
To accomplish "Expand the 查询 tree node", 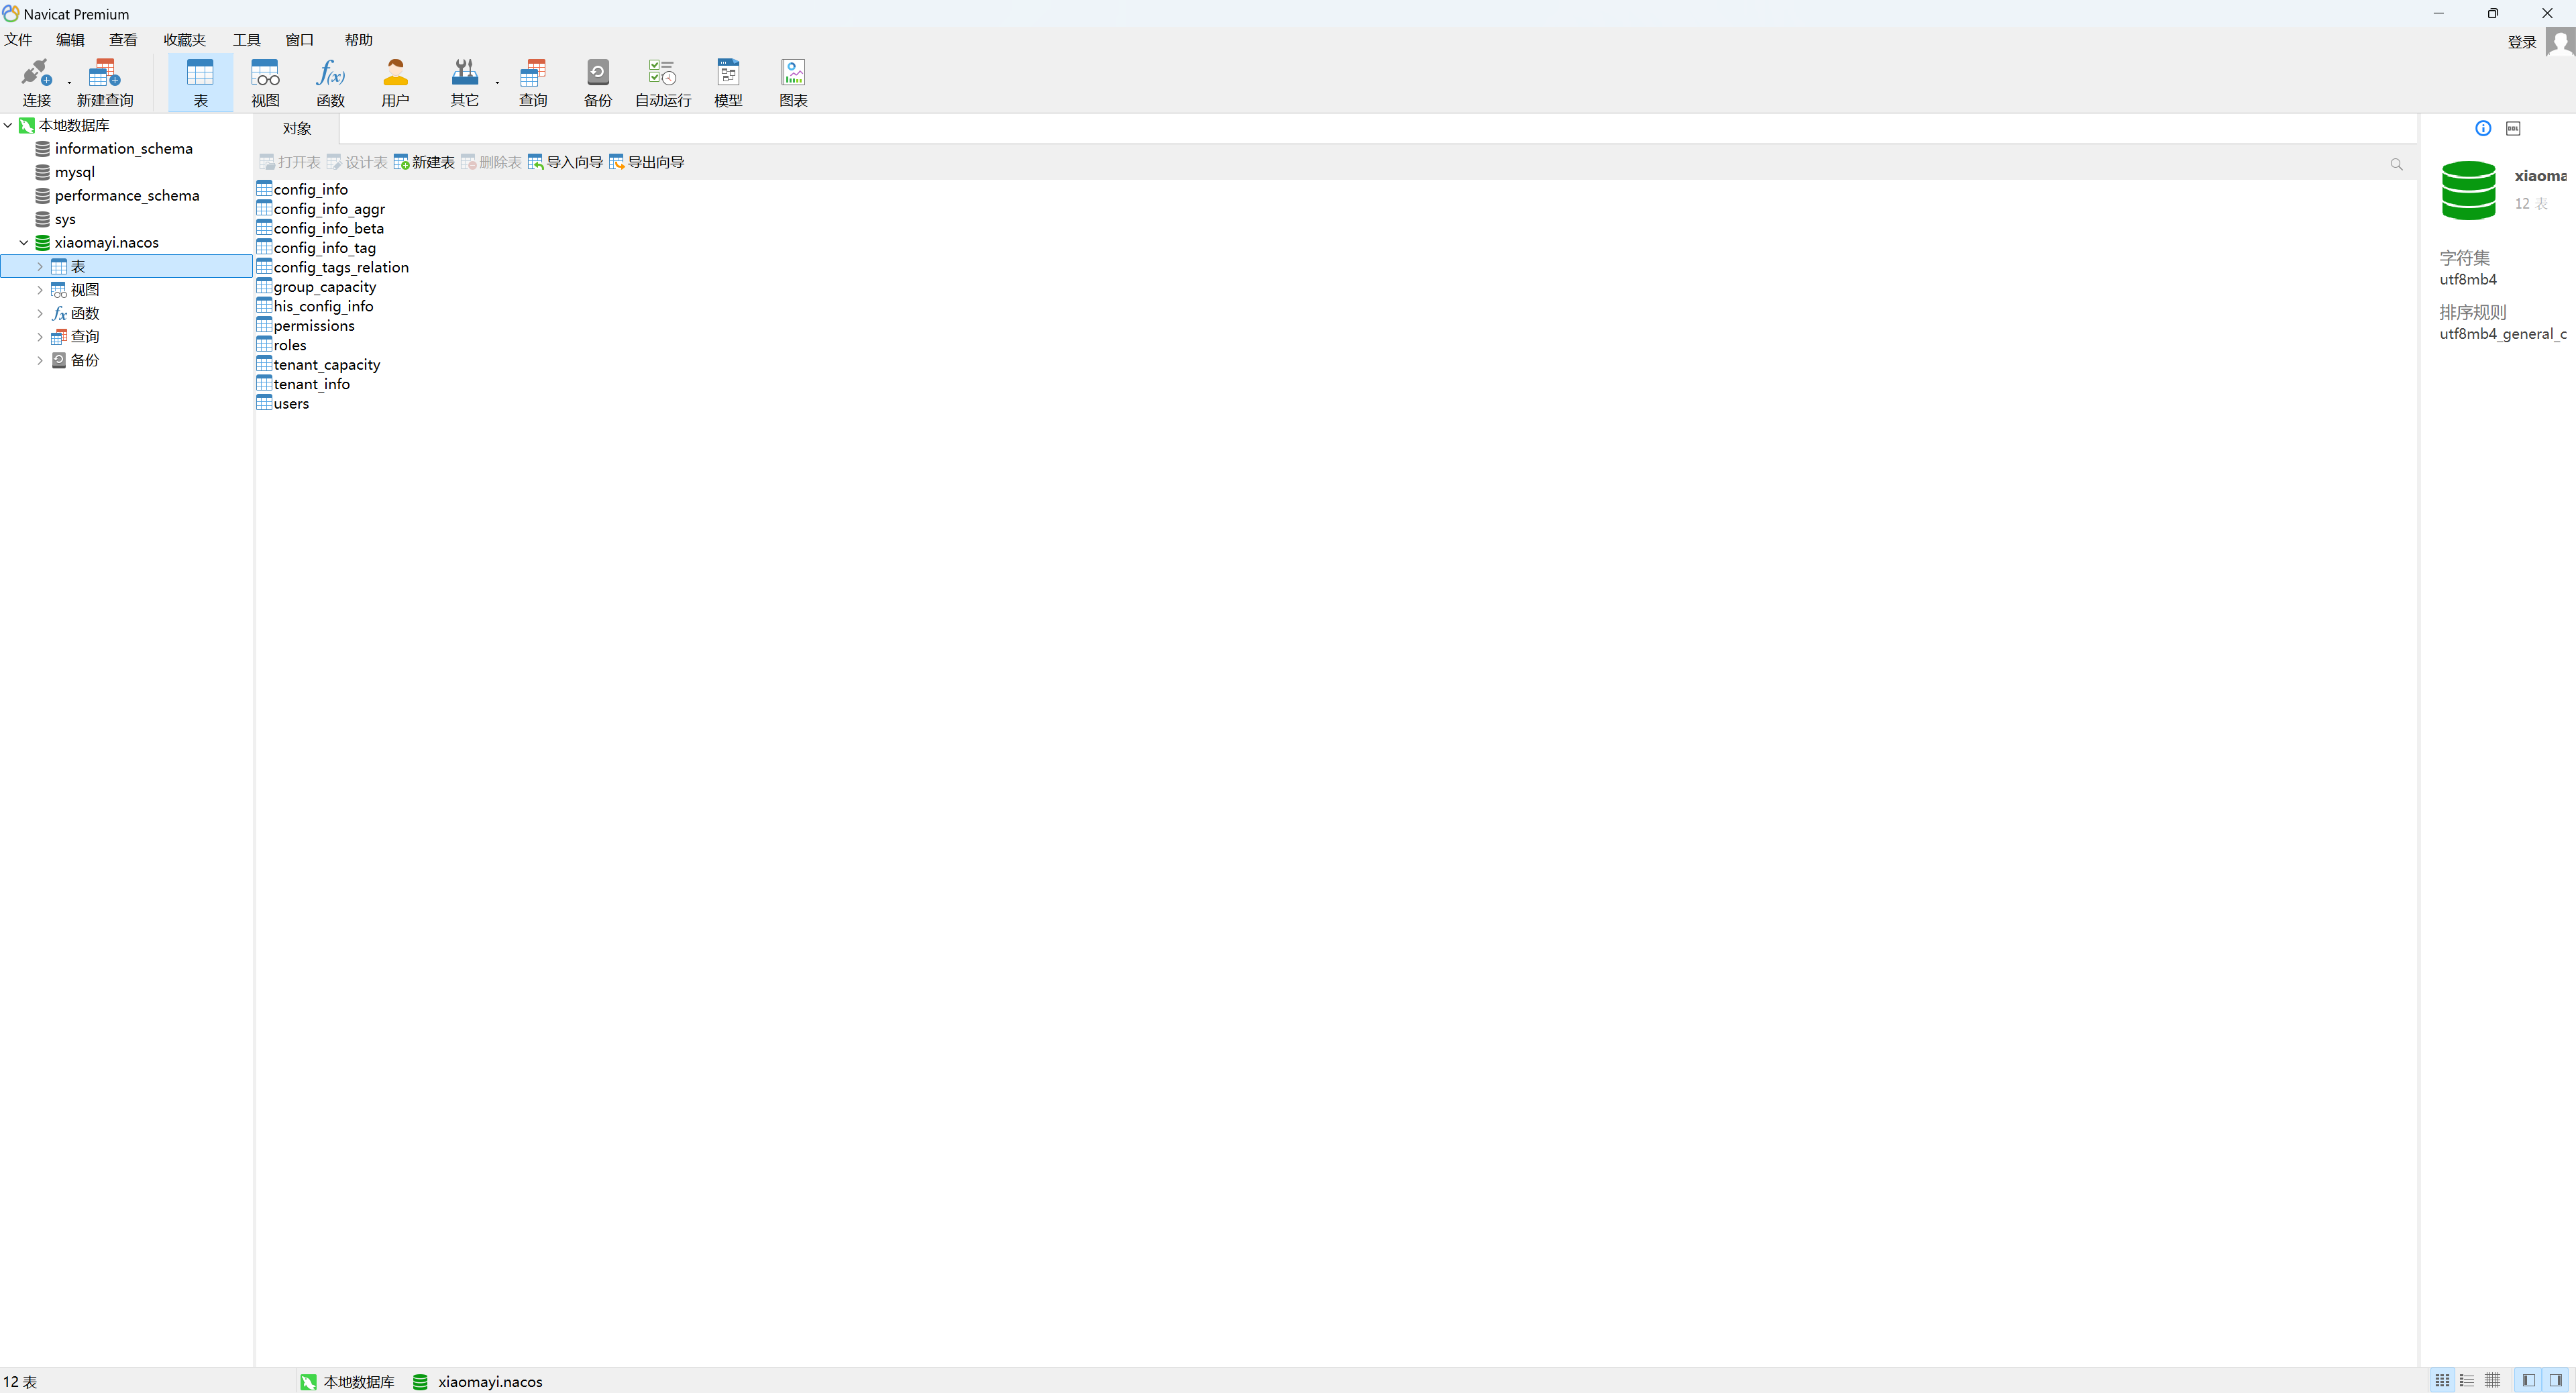I will click(x=40, y=337).
